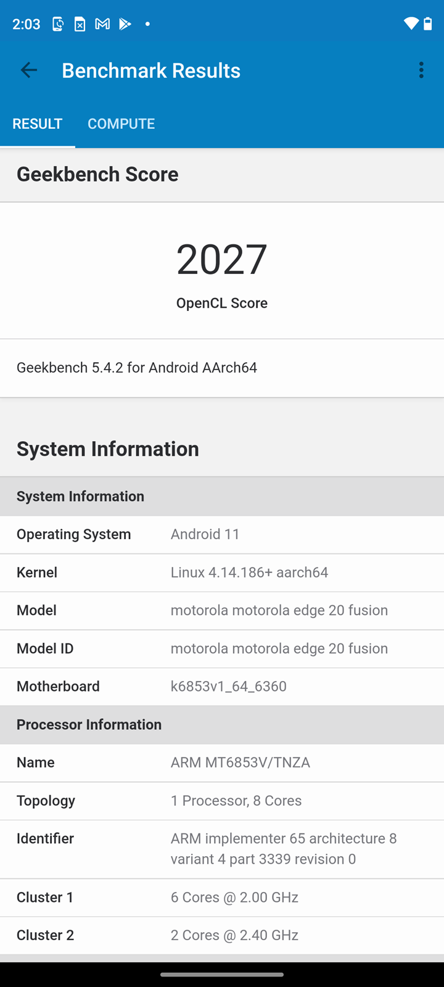Tap the processor Name row

pos(222,762)
